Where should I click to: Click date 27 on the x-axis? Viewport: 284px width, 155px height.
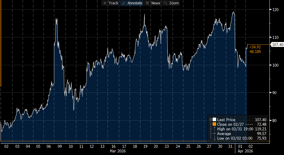209,147
